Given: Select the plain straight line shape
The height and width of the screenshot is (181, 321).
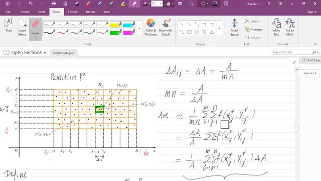Looking at the screenshot, I should [x=182, y=25].
